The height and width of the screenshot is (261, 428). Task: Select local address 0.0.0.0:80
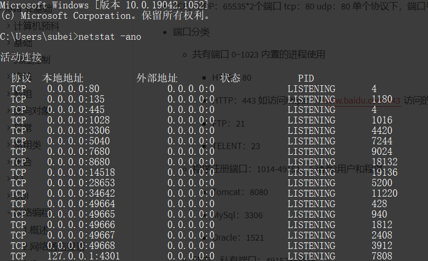click(73, 89)
